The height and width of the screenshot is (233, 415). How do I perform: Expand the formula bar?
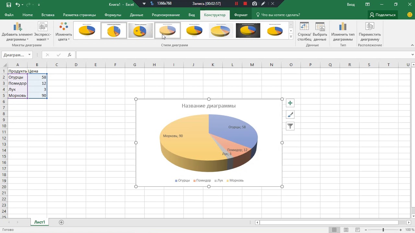point(412,55)
